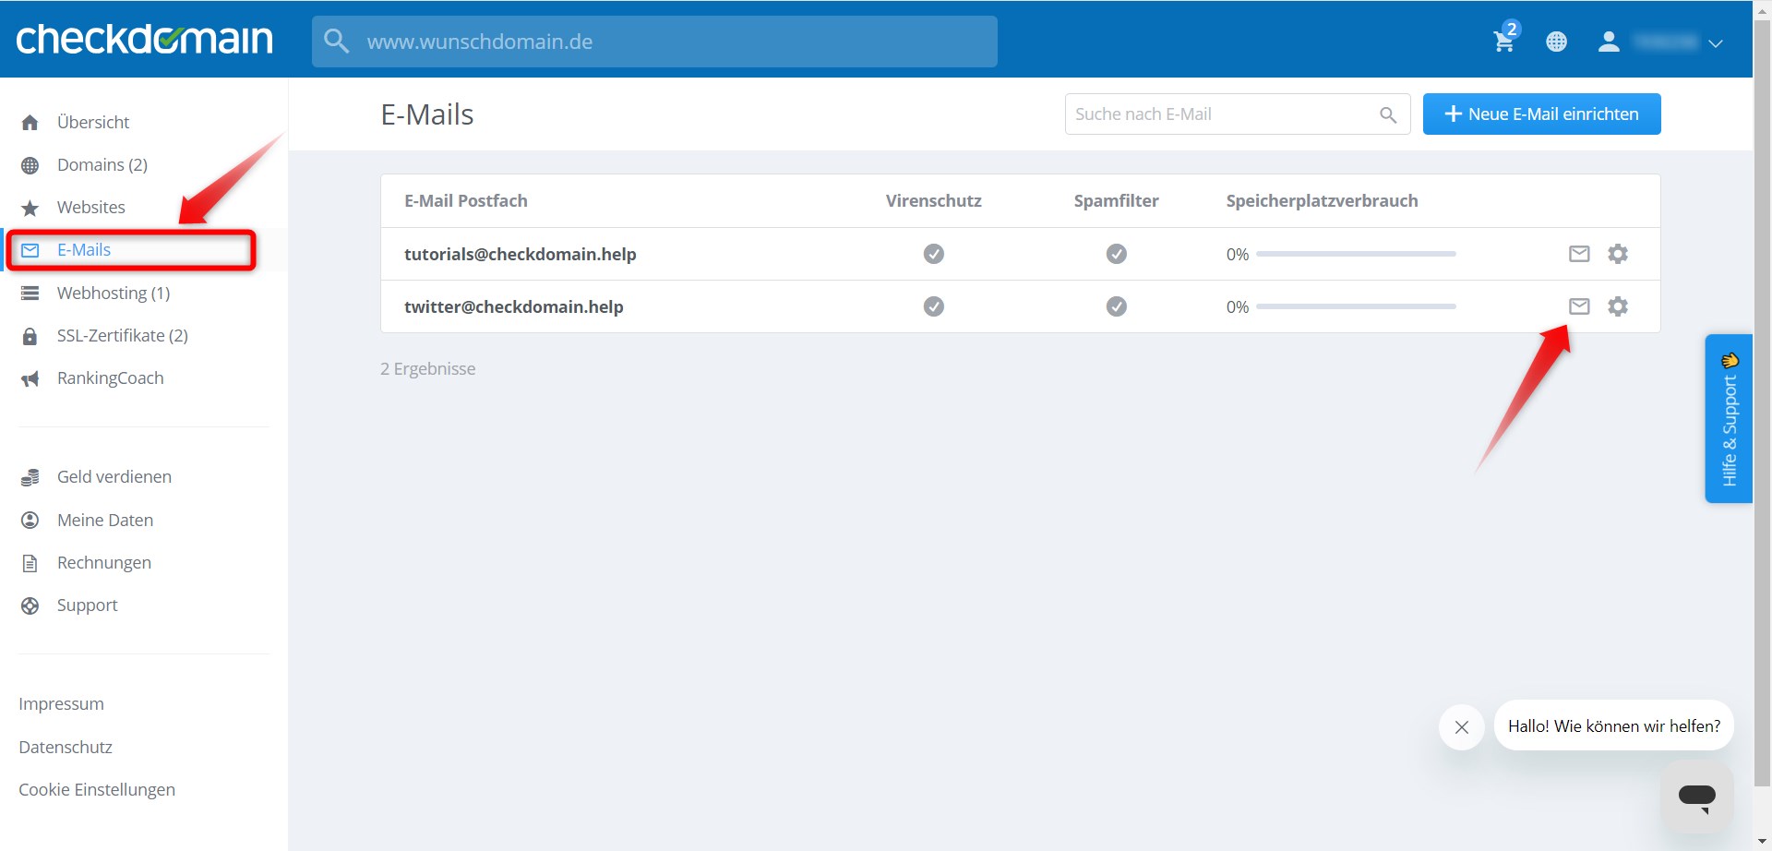Click the Speicherplatzverbrauch column header
Viewport: 1772px width, 851px height.
(1322, 200)
